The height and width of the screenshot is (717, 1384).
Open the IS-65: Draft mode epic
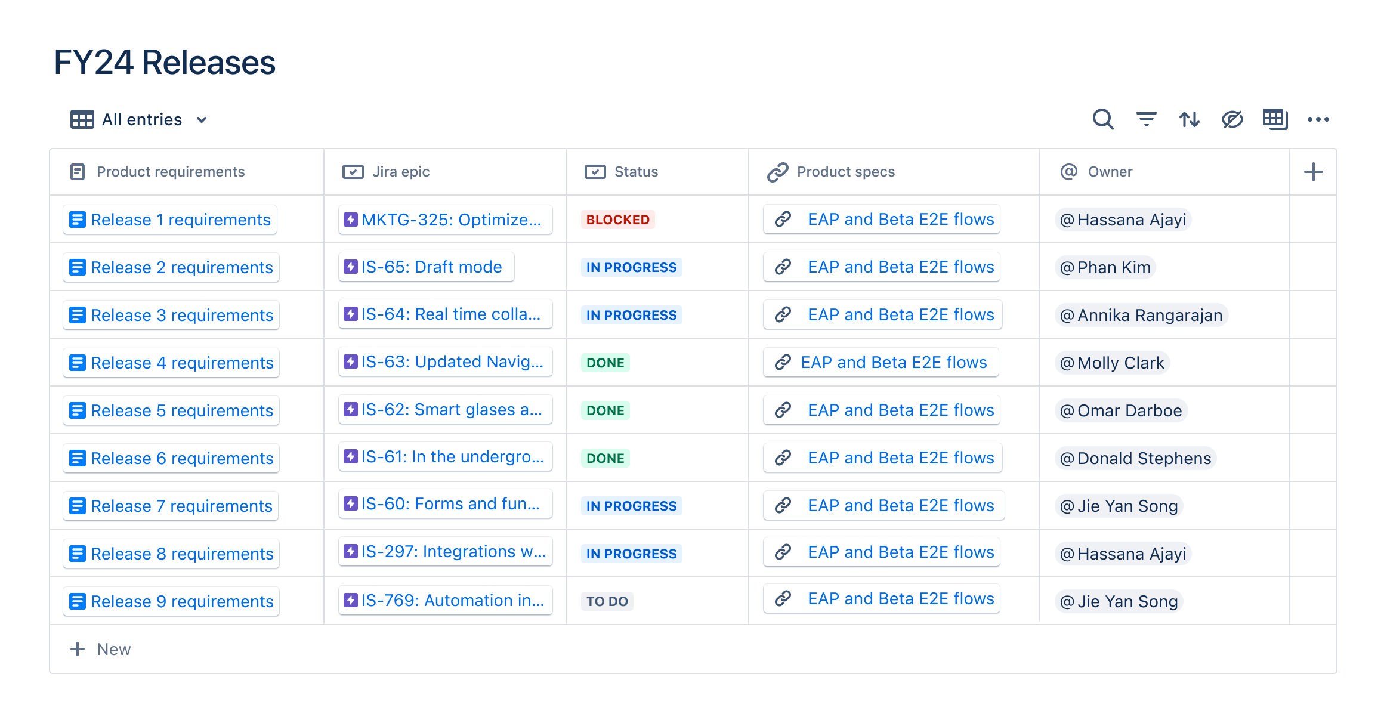tap(426, 267)
